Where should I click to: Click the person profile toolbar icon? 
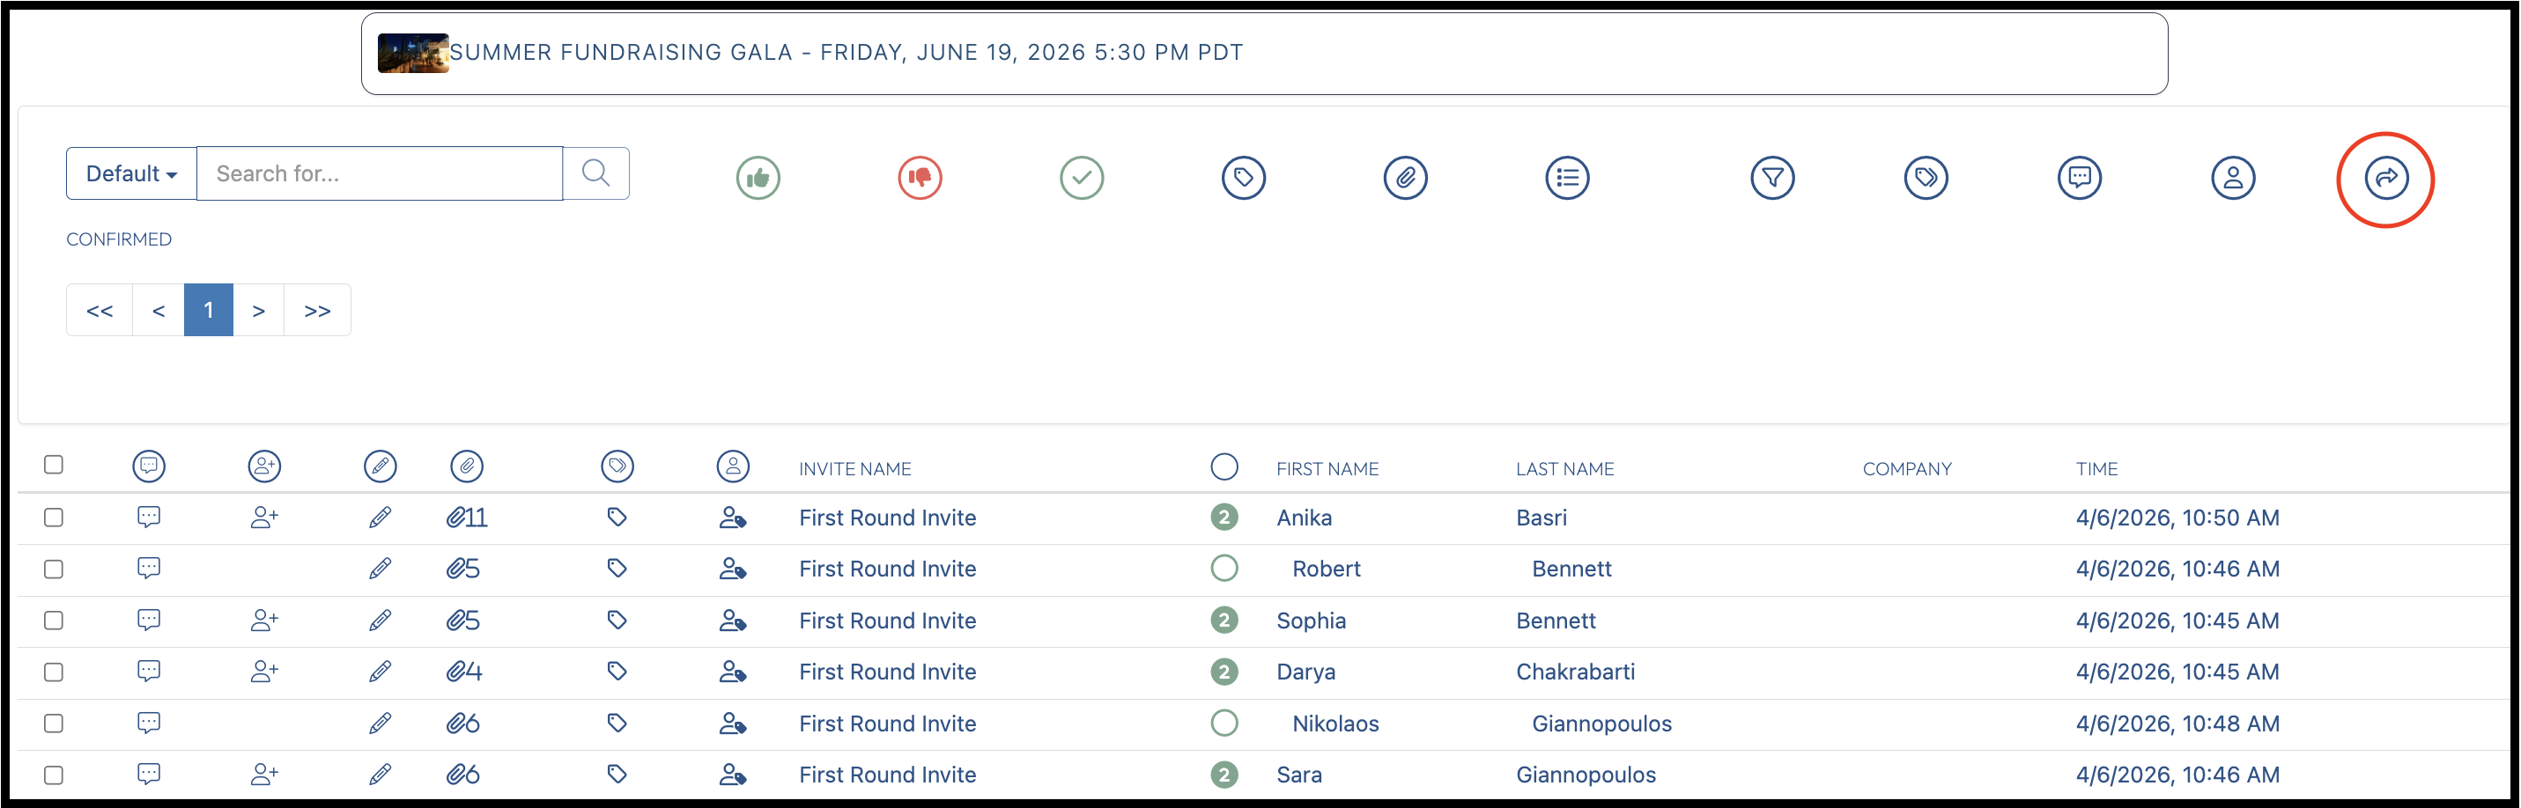pos(2232,178)
